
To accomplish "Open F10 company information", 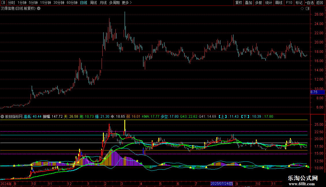I will [x=289, y=3].
